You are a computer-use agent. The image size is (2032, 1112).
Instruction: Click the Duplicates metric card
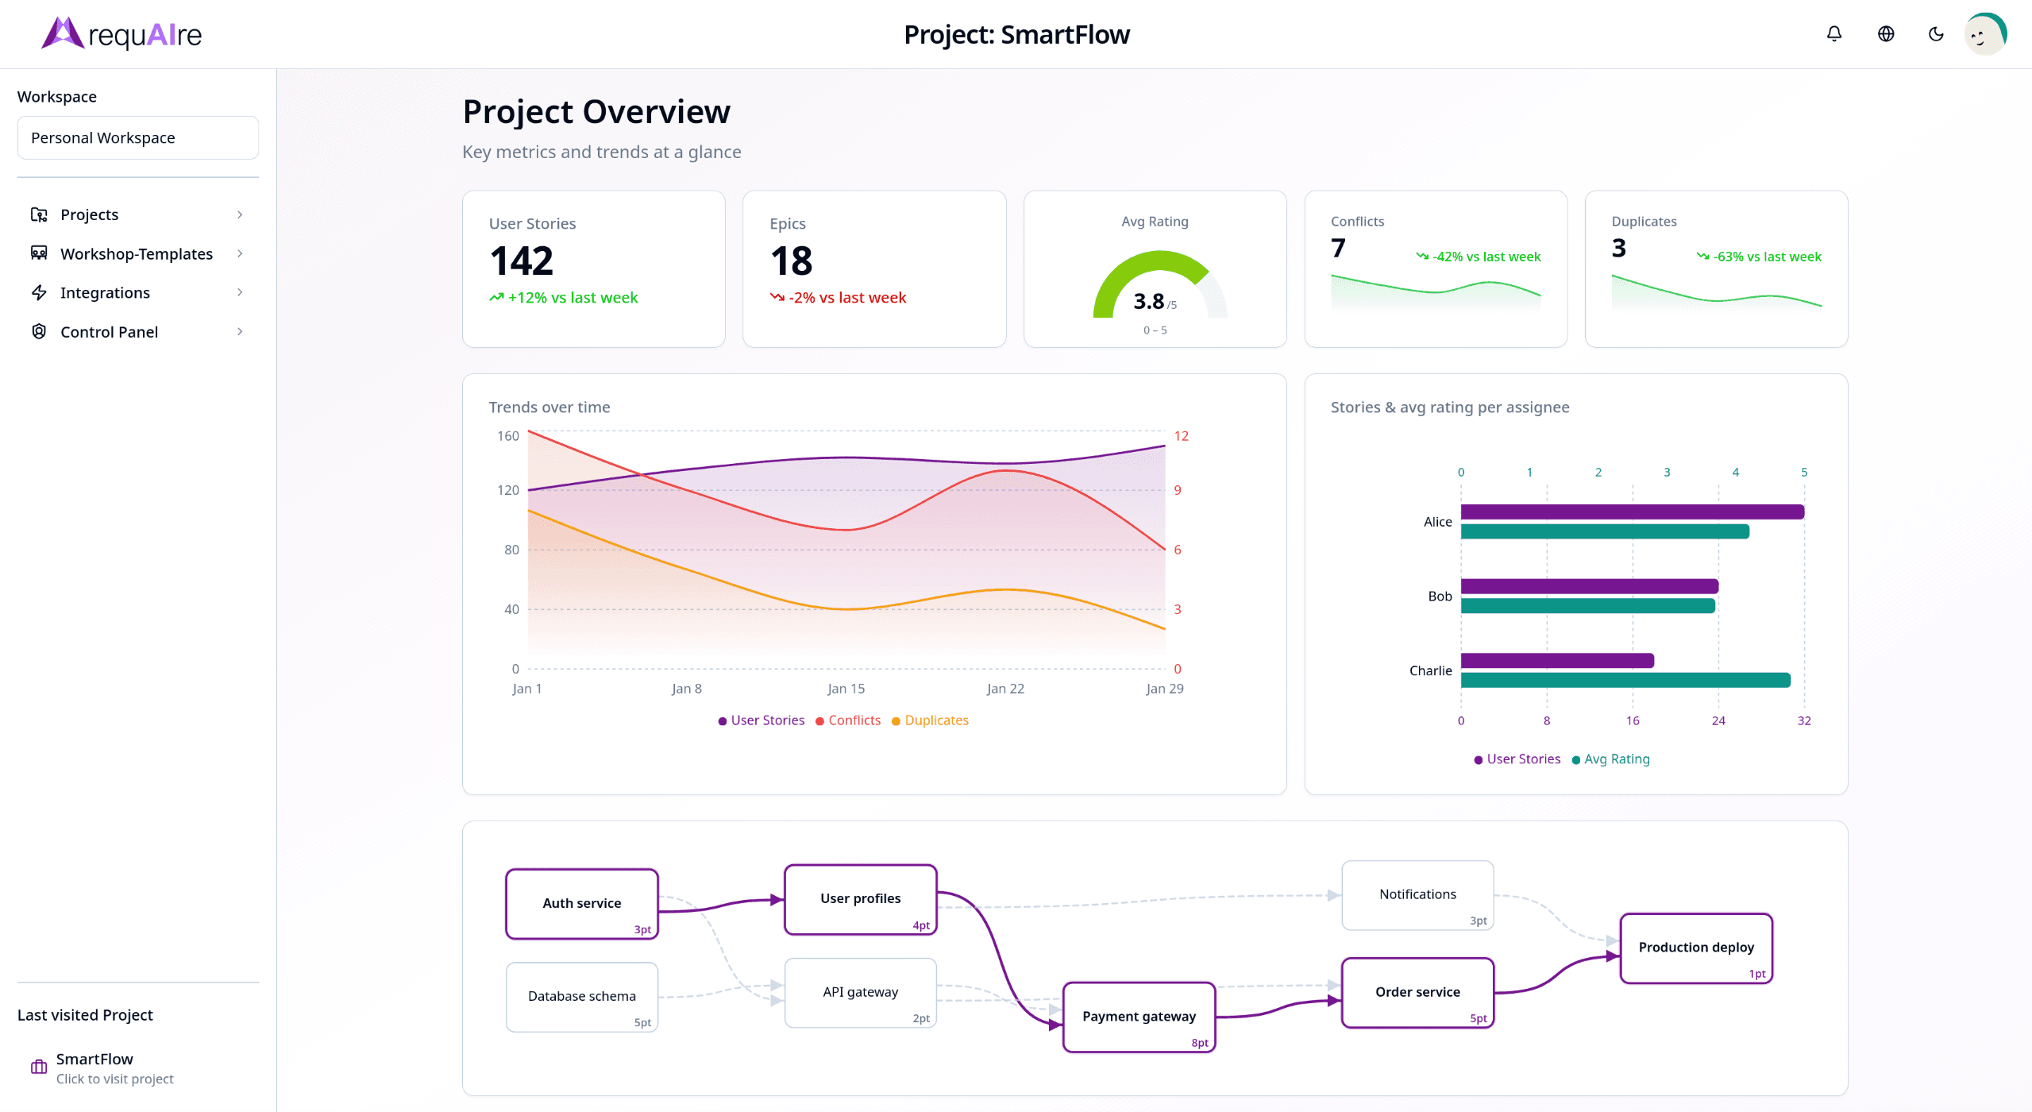tap(1716, 268)
